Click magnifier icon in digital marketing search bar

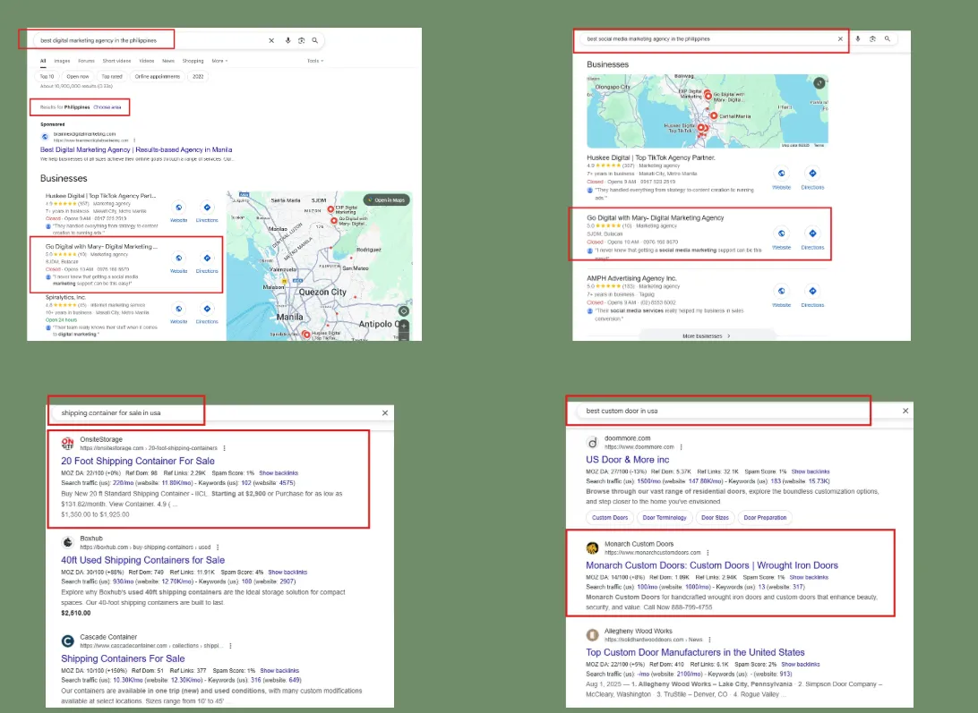pyautogui.click(x=315, y=40)
